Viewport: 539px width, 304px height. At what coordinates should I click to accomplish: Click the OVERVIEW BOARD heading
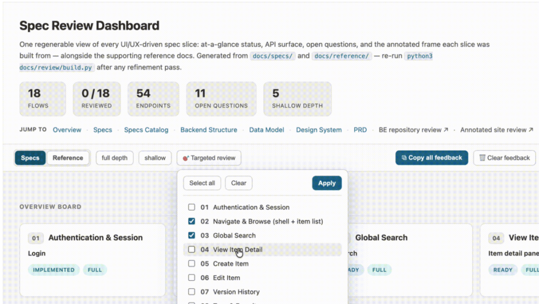click(51, 207)
